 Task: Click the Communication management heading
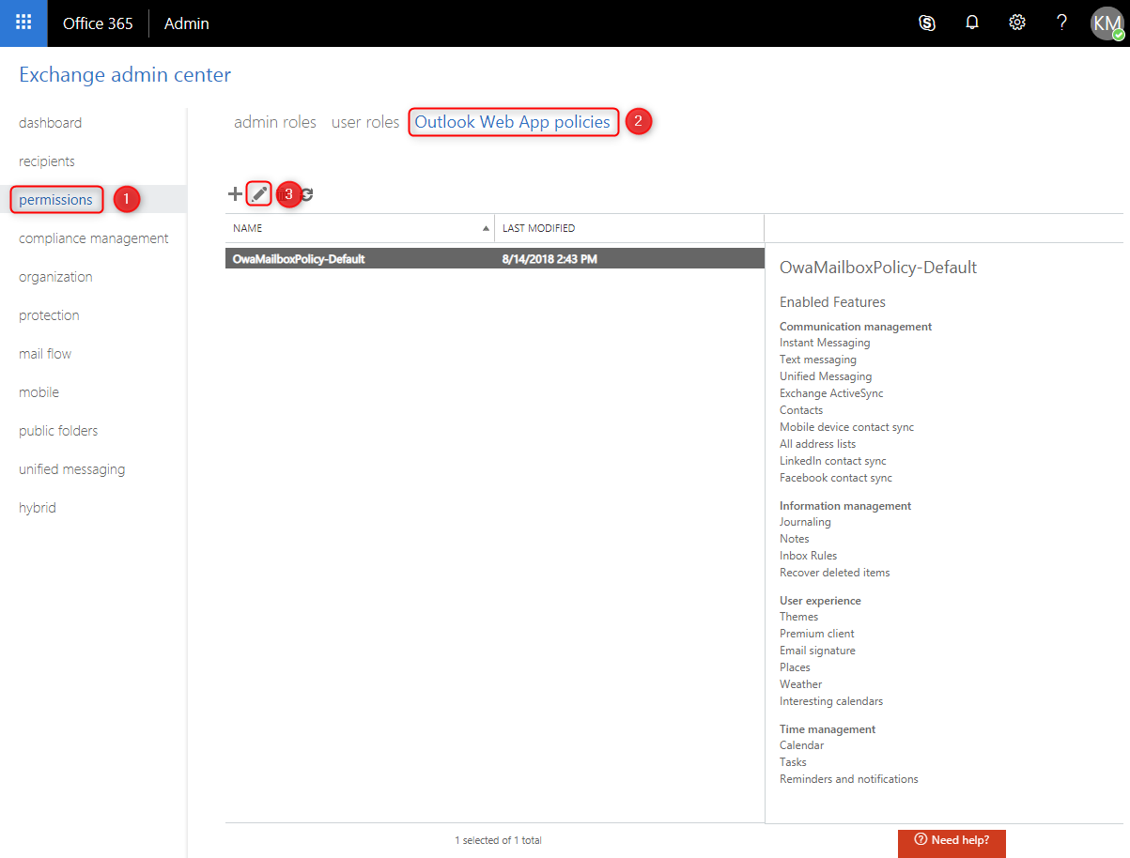(856, 327)
